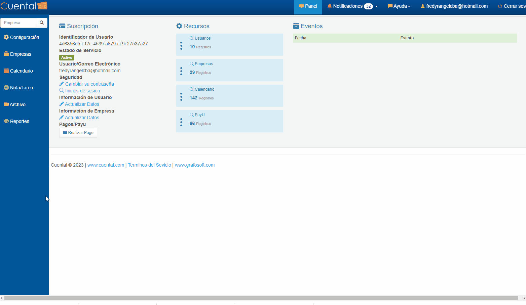This screenshot has height=305, width=526.
Task: Click the magnifier icon next to PayU
Action: [191, 115]
